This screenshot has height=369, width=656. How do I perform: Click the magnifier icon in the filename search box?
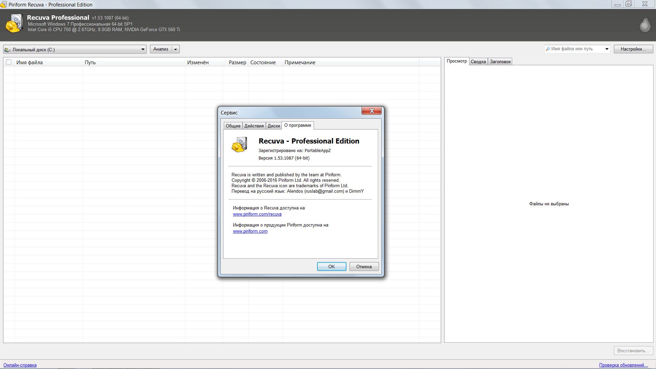[x=548, y=49]
